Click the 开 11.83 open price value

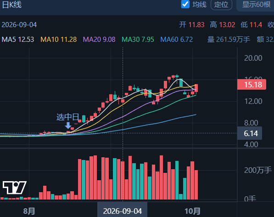coord(192,25)
